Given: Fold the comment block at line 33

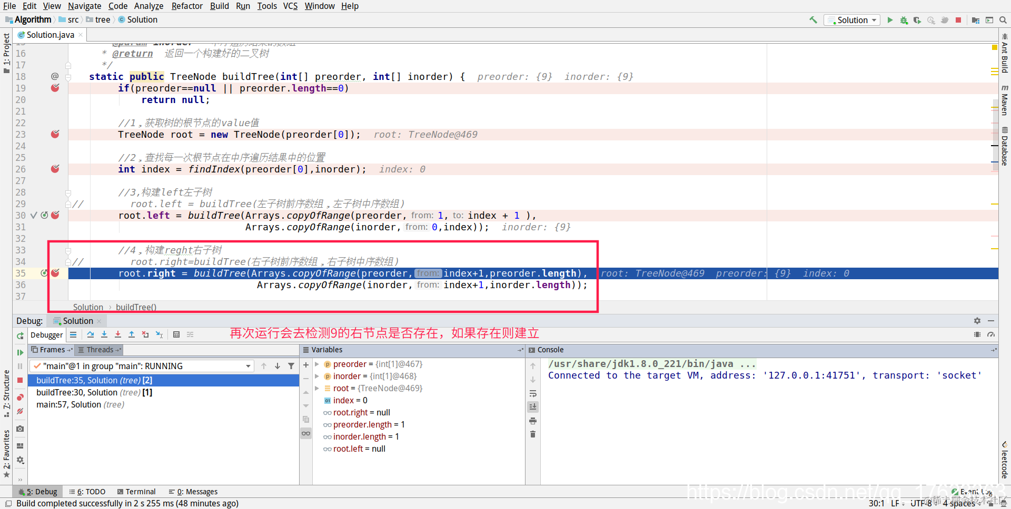Looking at the screenshot, I should [68, 250].
